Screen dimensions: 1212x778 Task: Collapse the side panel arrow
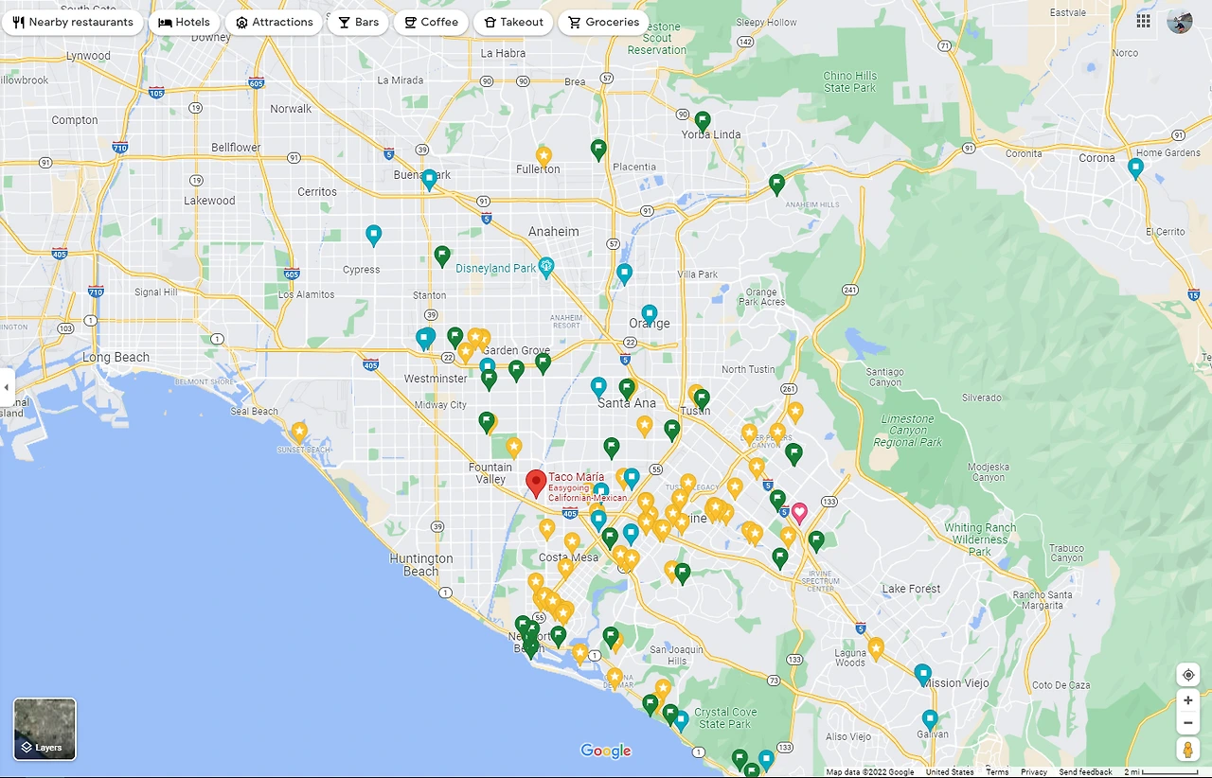[x=7, y=387]
